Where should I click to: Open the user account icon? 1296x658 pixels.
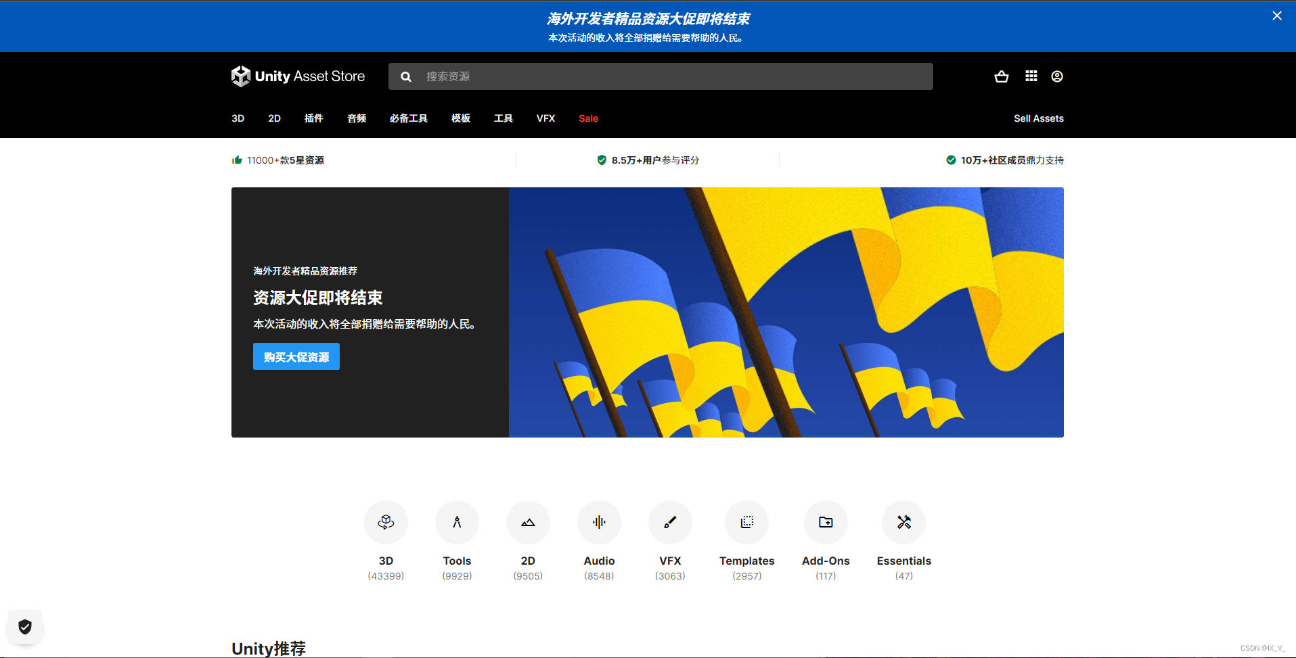(1057, 76)
